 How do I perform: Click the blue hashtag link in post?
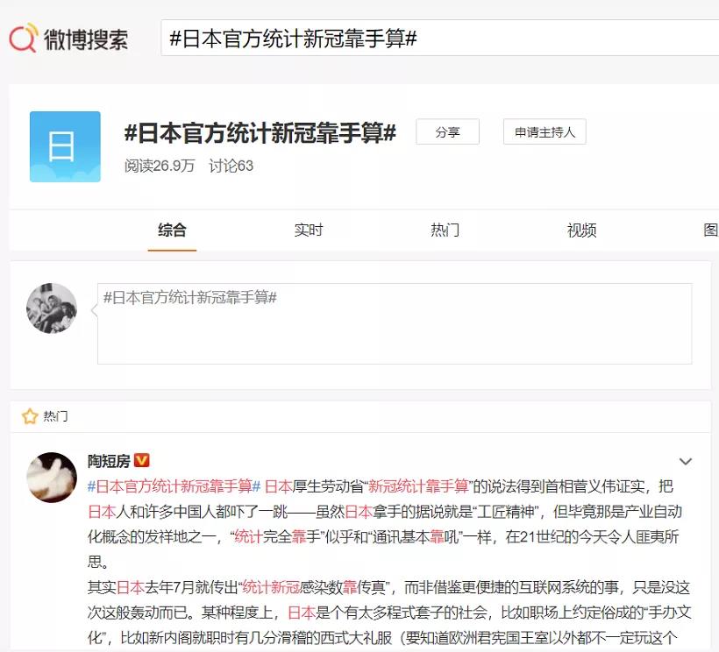coord(174,486)
